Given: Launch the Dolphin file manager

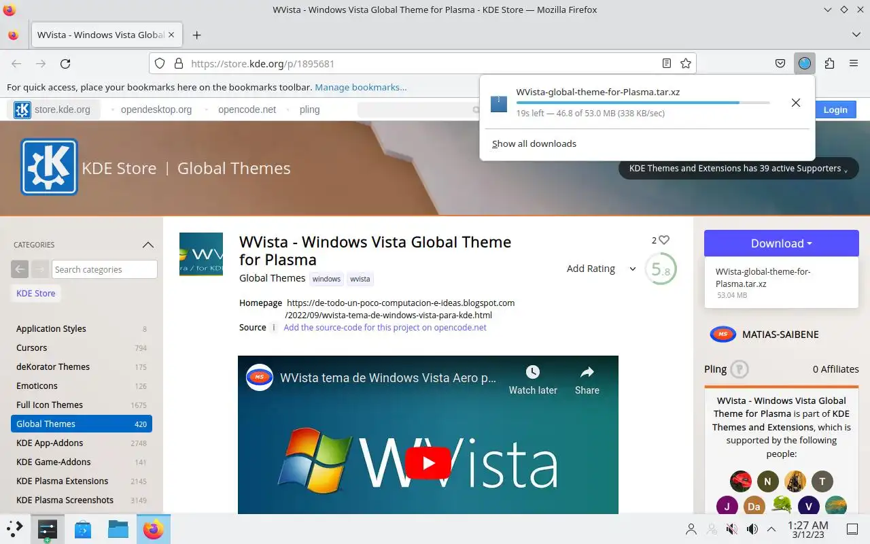Looking at the screenshot, I should point(118,528).
